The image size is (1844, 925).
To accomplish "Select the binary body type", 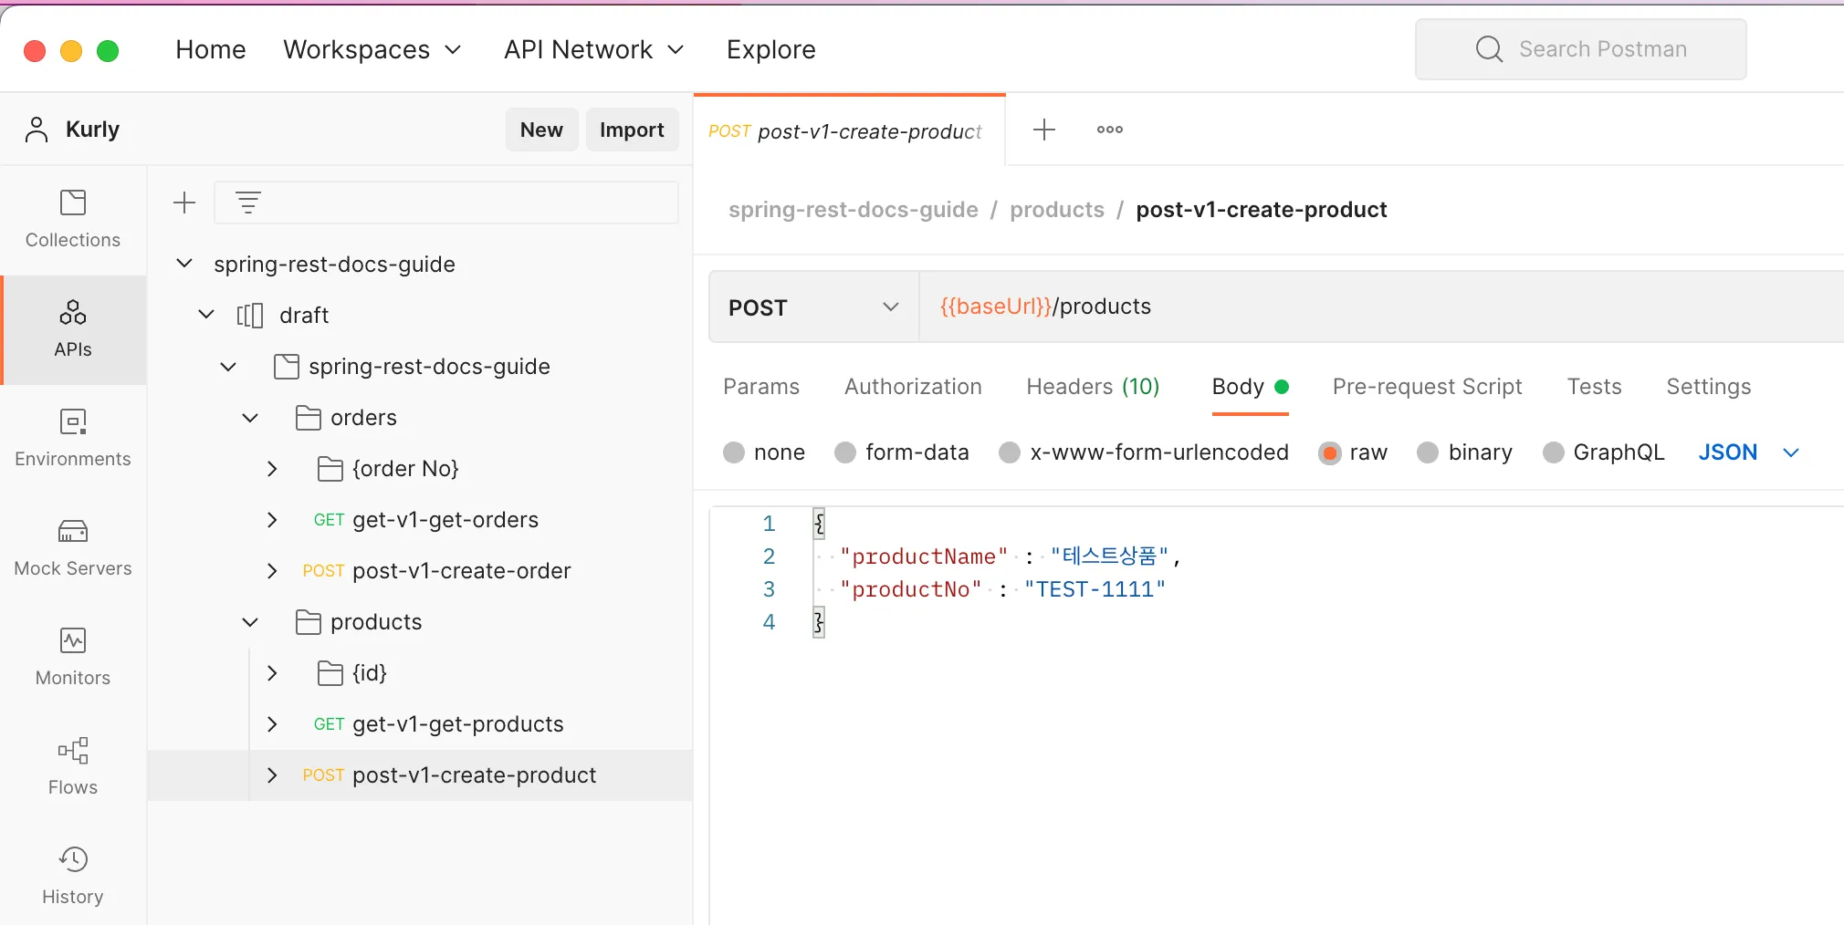I will (x=1428, y=452).
